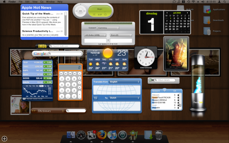Open Time Machine from the Dock

pos(122,135)
